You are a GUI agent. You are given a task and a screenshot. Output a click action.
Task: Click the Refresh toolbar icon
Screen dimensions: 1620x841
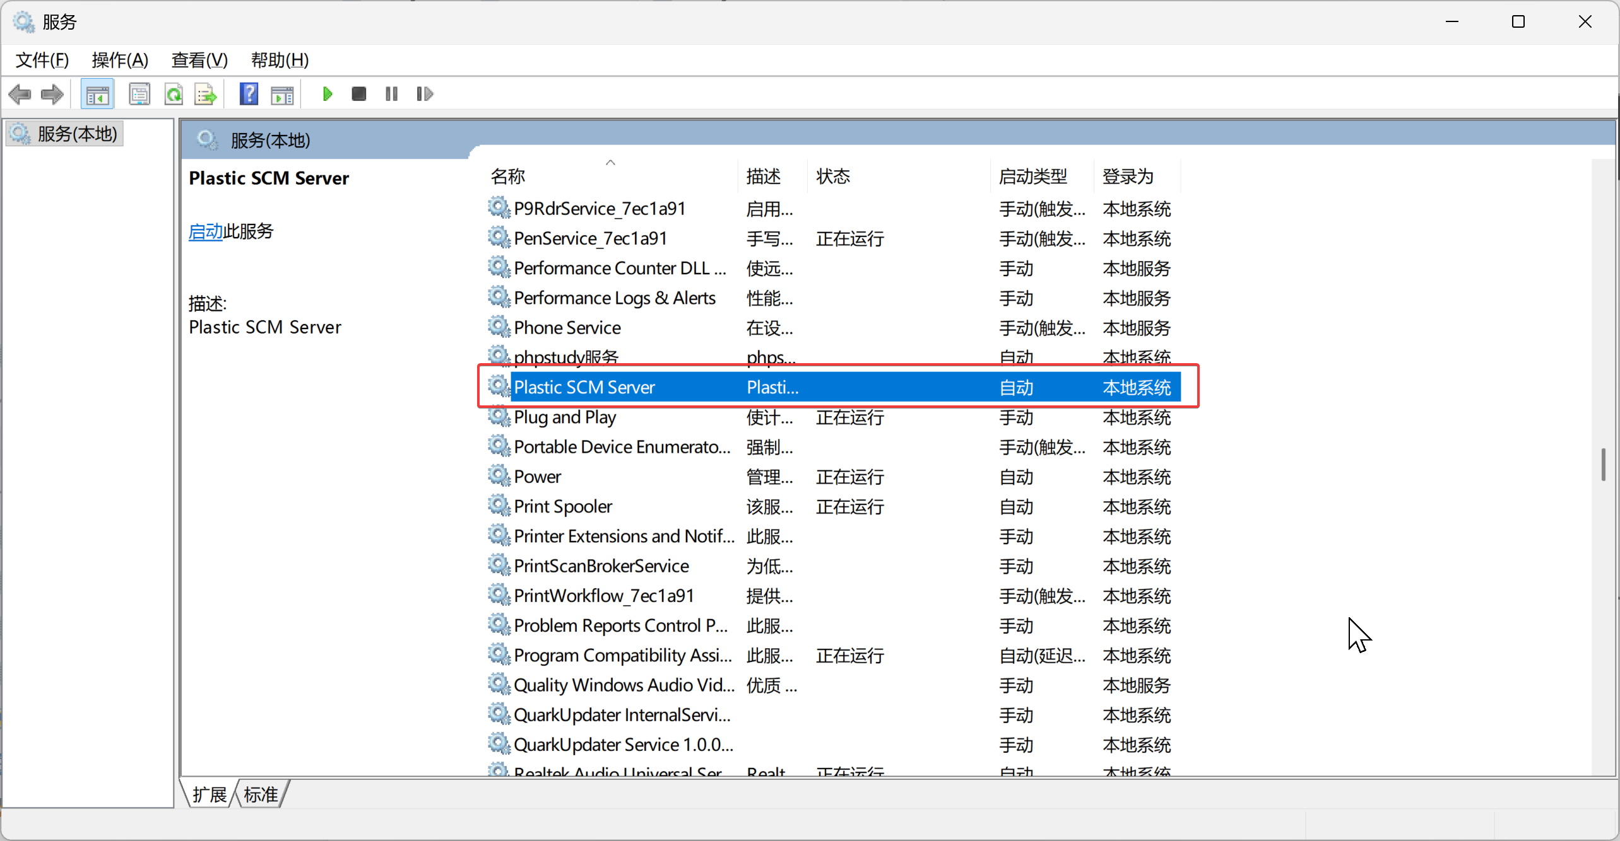point(173,95)
